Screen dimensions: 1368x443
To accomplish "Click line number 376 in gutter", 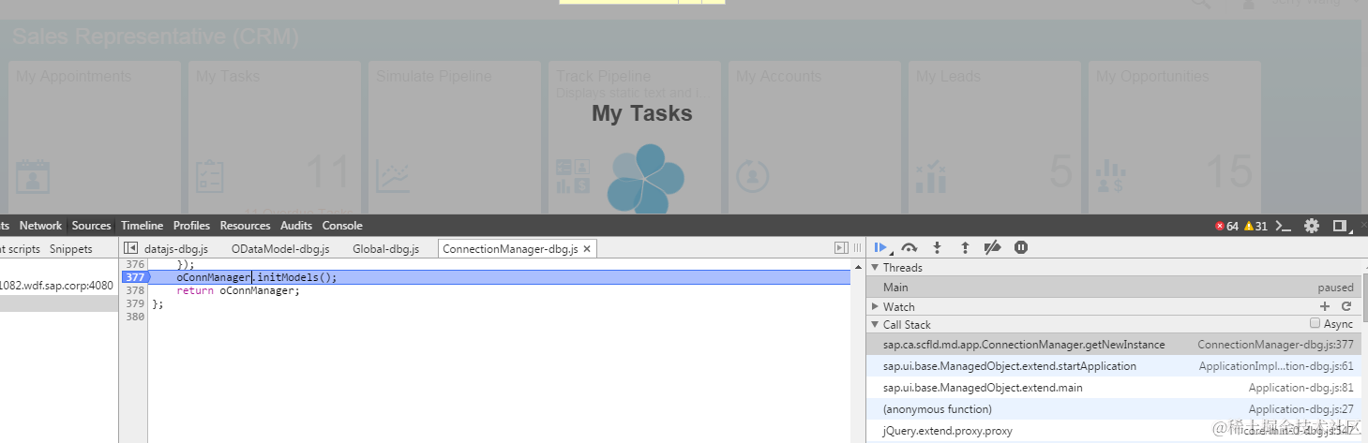I will coord(135,264).
